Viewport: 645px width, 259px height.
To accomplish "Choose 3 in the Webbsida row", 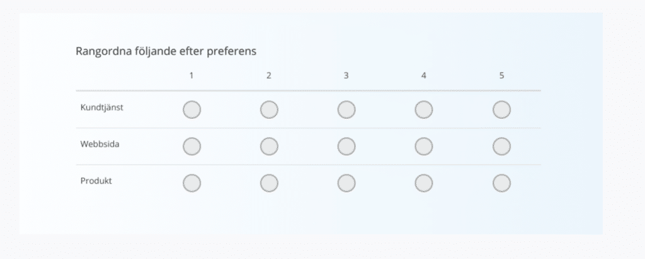I will click(x=346, y=146).
